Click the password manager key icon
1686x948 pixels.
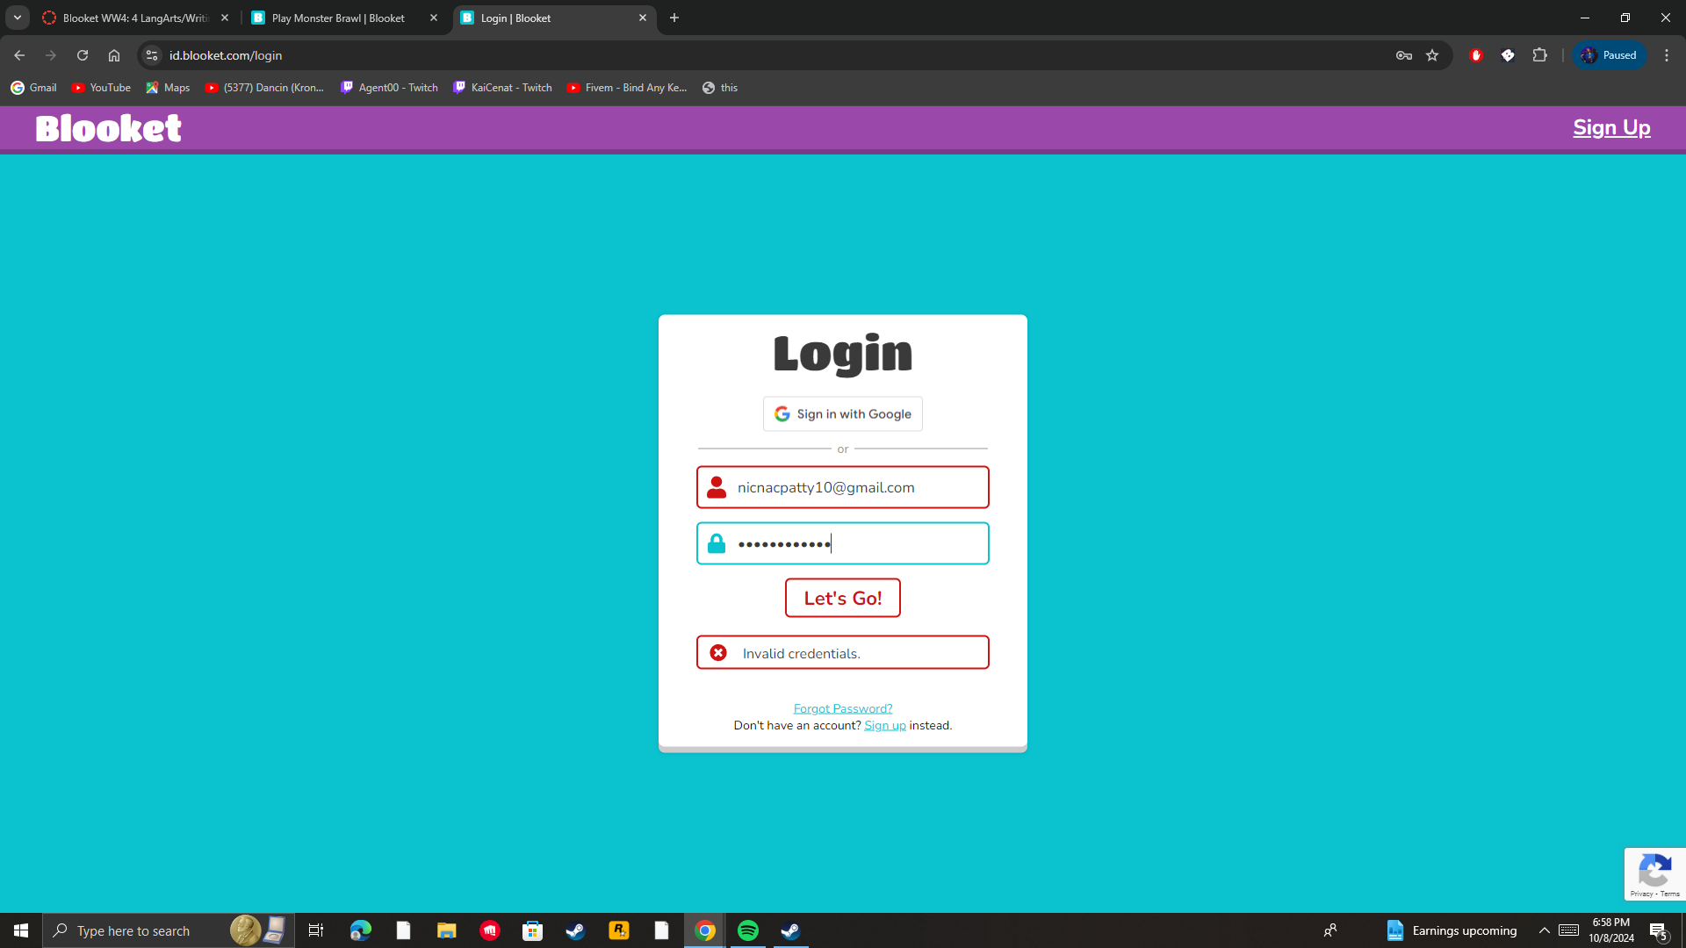[1403, 55]
